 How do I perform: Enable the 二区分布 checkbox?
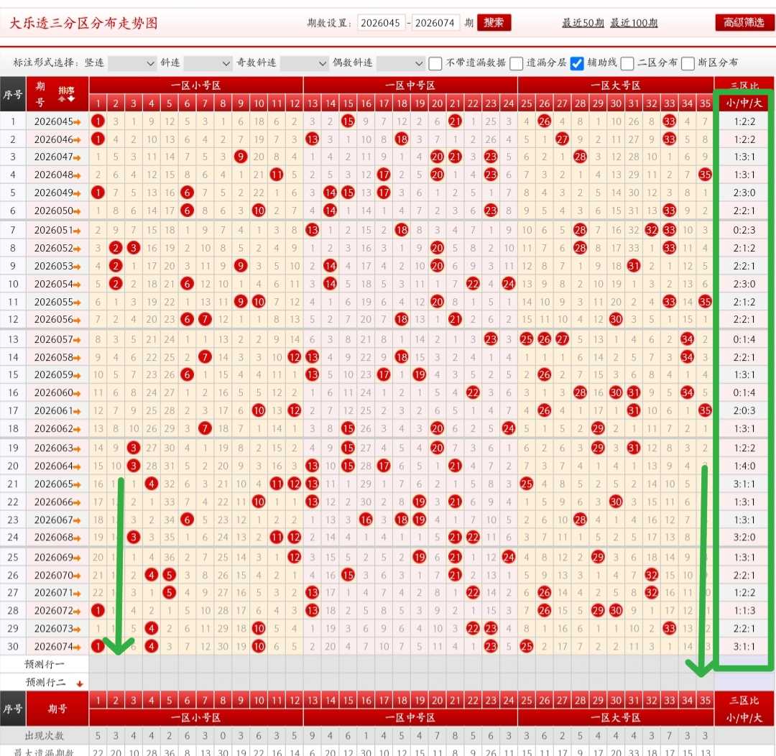pos(627,63)
